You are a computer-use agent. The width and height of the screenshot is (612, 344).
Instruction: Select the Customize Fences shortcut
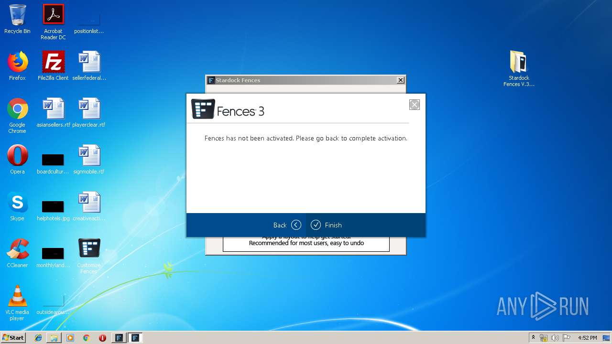[x=89, y=256]
